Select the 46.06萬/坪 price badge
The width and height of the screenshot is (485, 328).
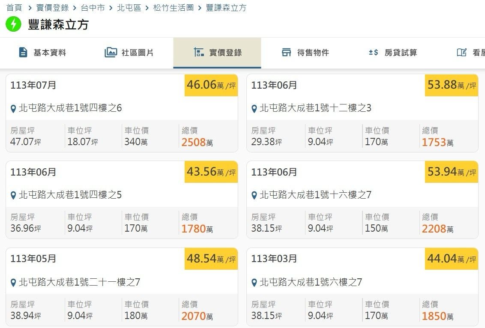click(211, 85)
